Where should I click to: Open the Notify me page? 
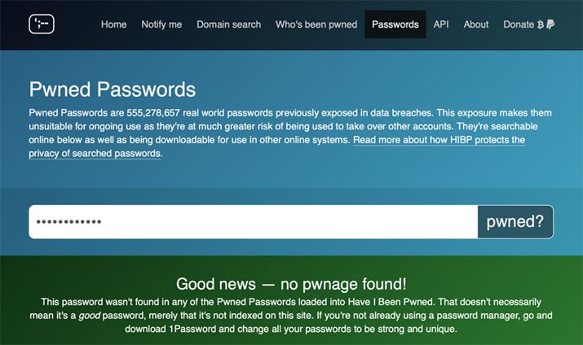(x=161, y=24)
